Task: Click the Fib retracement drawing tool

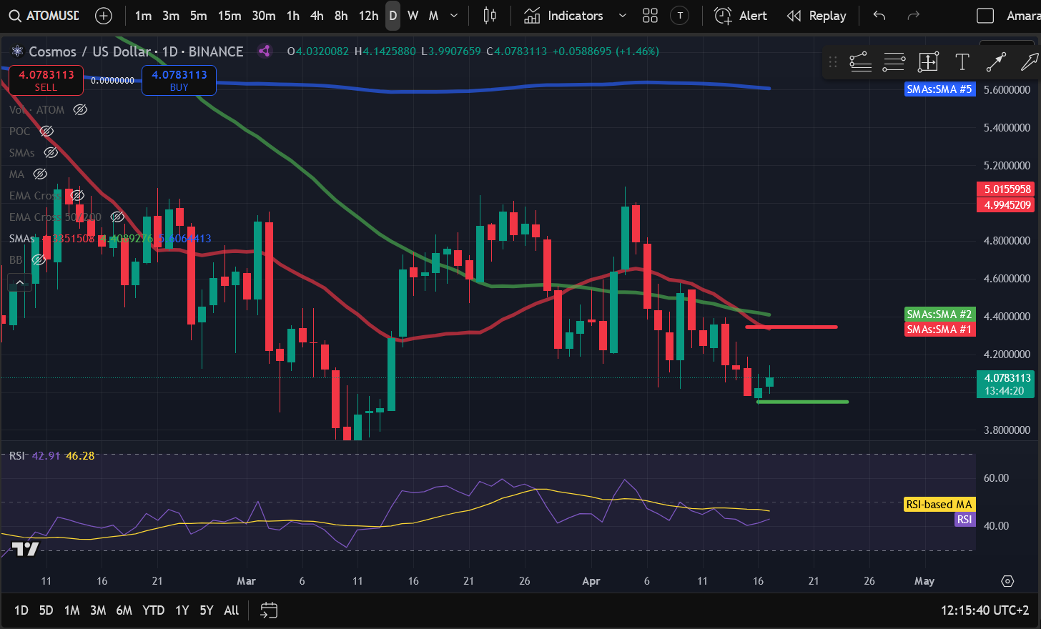Action: coord(860,63)
